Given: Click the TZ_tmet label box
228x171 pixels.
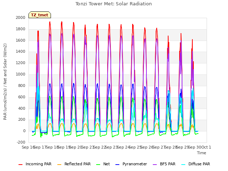Looking at the screenshot, I should click(40, 15).
